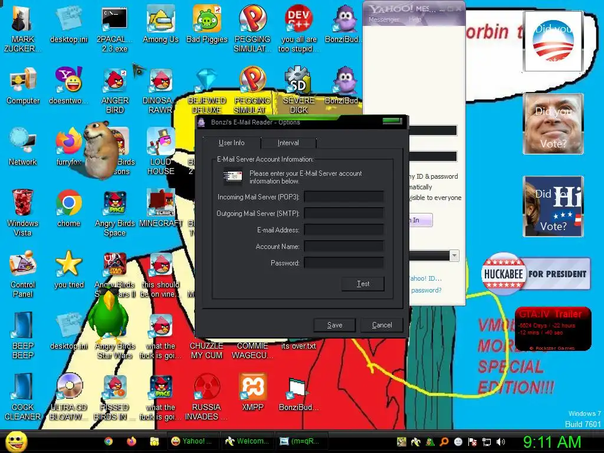Open the Among Us desktop shortcut
604x453 pixels.
click(160, 24)
